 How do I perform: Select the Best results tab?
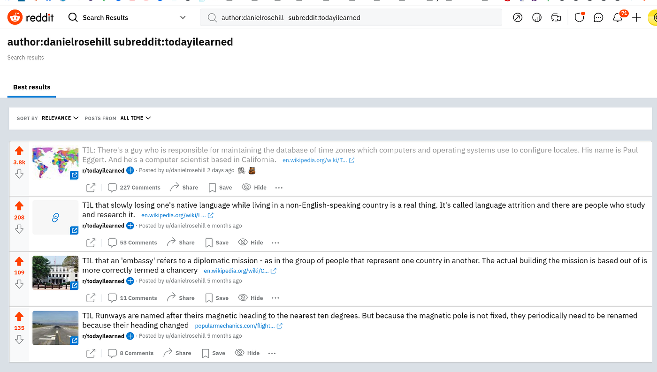tap(32, 87)
